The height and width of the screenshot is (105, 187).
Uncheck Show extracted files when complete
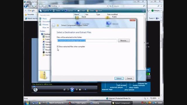pos(58,47)
